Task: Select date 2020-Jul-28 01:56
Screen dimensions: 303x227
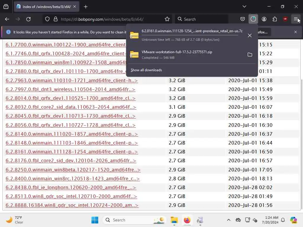Action: [x=250, y=205]
